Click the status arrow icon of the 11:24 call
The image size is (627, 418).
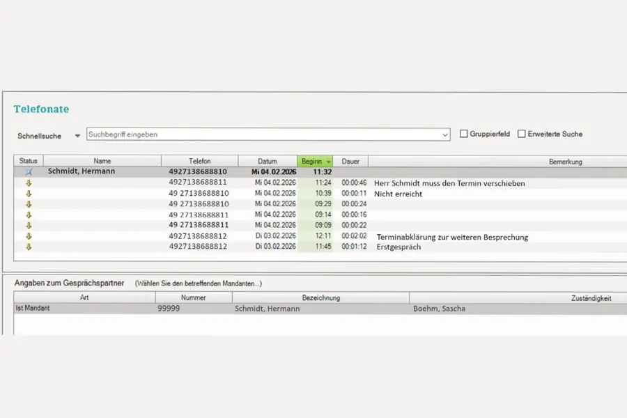tap(29, 183)
